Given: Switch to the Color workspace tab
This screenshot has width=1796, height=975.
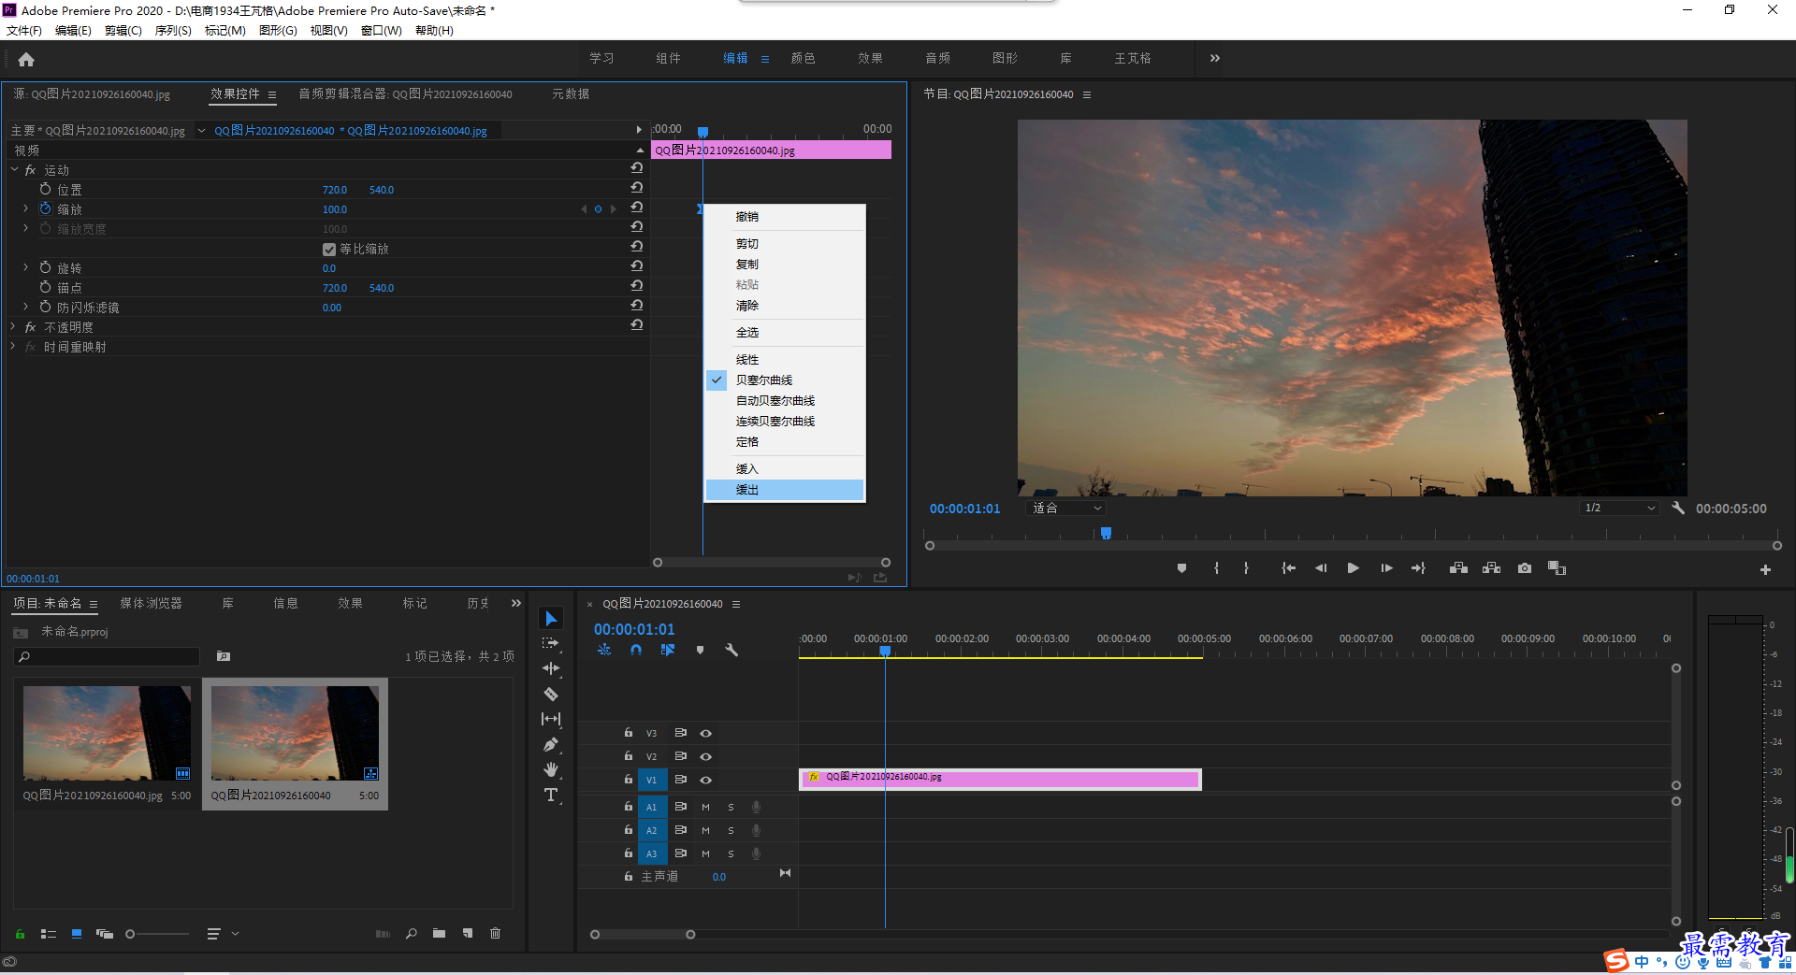Looking at the screenshot, I should 803,58.
